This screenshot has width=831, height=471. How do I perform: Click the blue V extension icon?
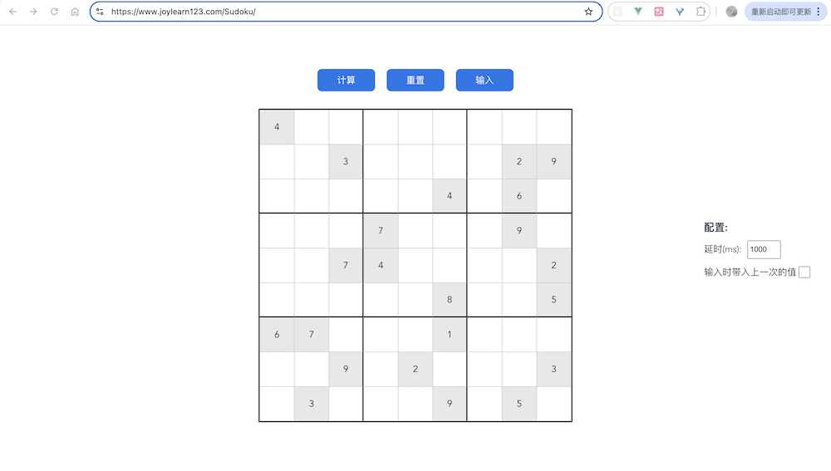click(x=680, y=12)
